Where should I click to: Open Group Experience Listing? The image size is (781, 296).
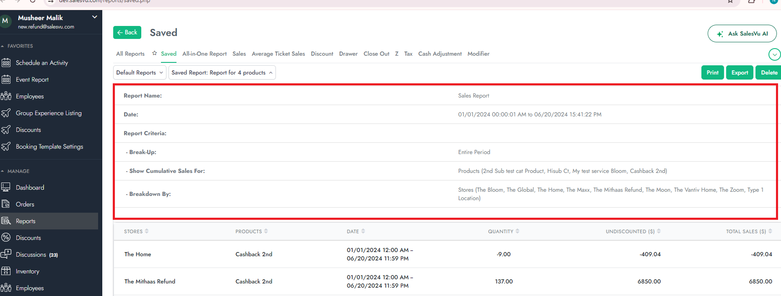click(49, 113)
